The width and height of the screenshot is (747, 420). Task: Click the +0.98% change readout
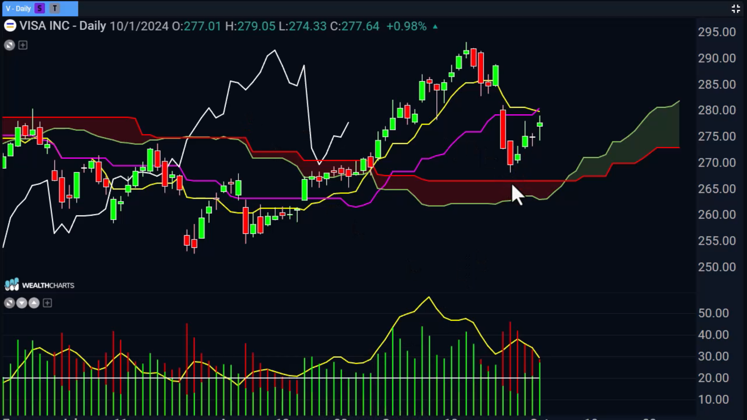pyautogui.click(x=407, y=26)
